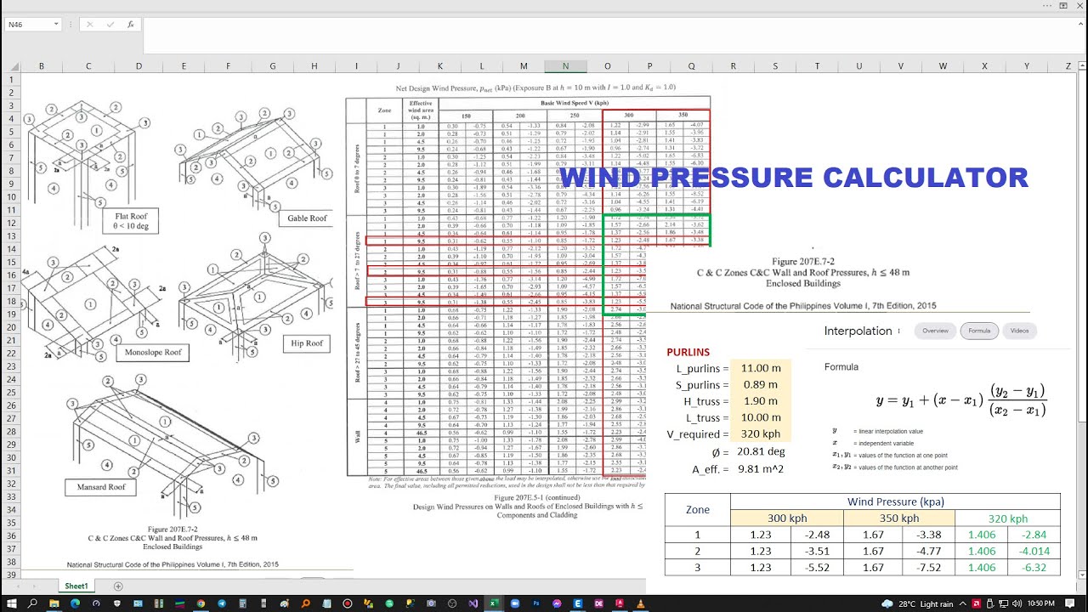Click the V_required value 320 kph
1088x612 pixels.
[x=761, y=433]
